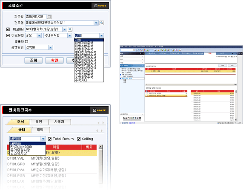Click the 조회 button

[34, 60]
